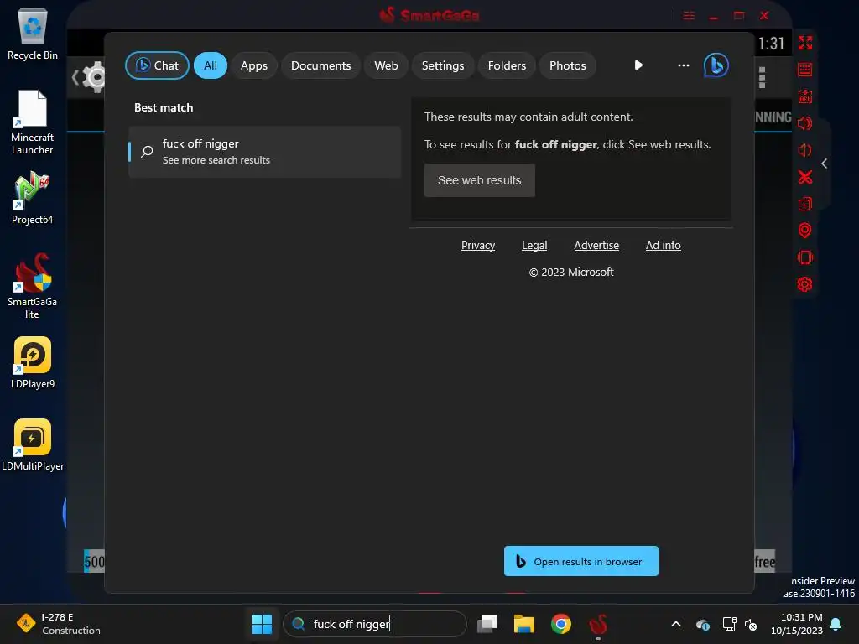The height and width of the screenshot is (644, 859).
Task: Open network status tray icon
Action: point(729,624)
